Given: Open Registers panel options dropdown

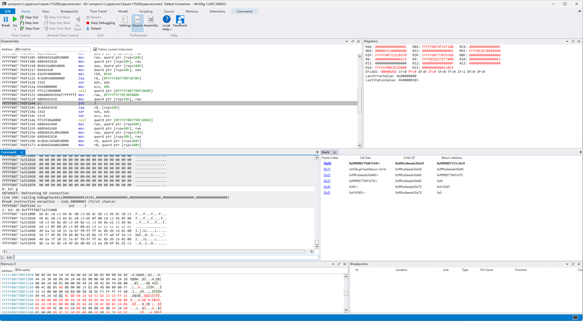Looking at the screenshot, I should pyautogui.click(x=567, y=41).
